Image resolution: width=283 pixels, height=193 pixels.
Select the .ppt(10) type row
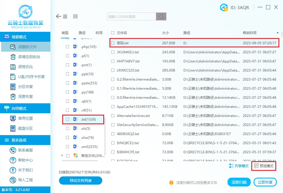click(83, 74)
